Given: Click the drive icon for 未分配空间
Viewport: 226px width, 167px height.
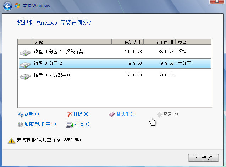Looking at the screenshot, I should coord(25,76).
